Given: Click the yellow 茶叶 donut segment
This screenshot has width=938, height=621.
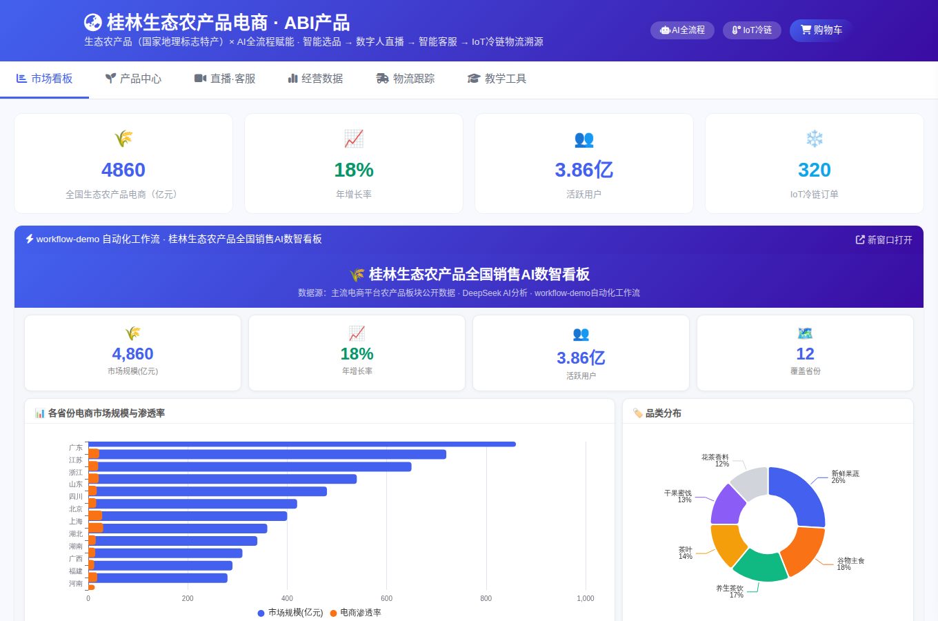Looking at the screenshot, I should click(x=727, y=544).
